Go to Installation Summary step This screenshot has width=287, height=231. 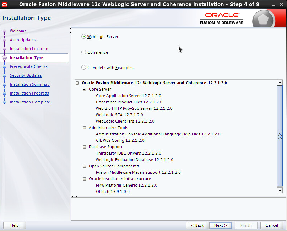29,84
